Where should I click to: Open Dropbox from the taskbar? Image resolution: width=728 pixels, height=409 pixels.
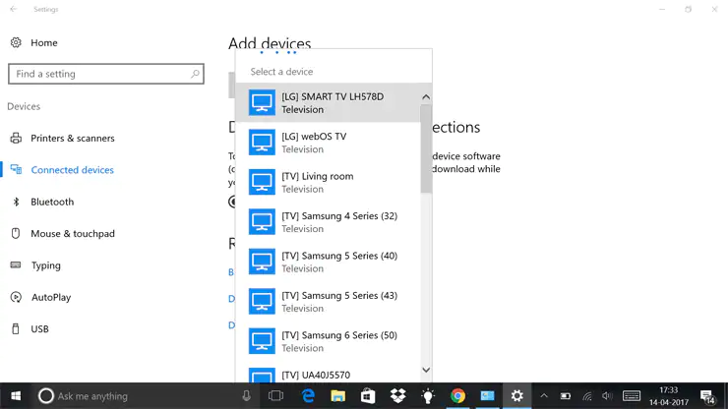397,396
